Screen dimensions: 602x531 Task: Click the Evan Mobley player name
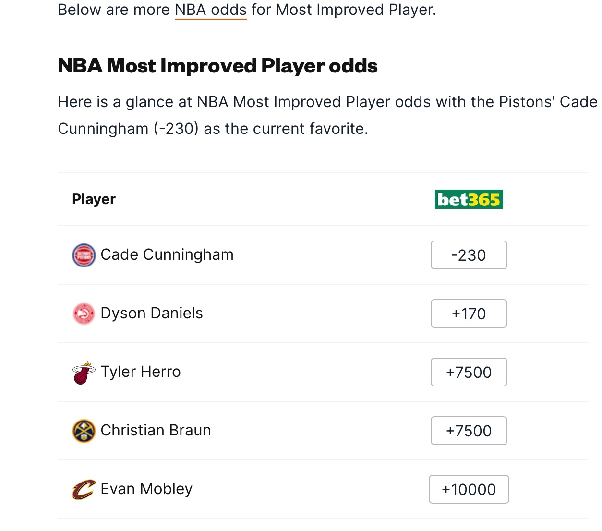pos(146,489)
